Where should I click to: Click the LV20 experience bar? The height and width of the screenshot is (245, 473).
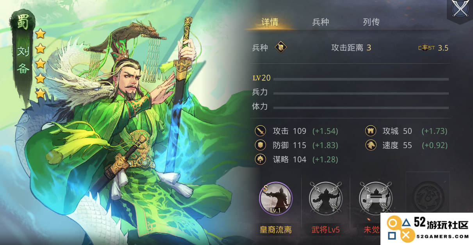tap(361, 79)
